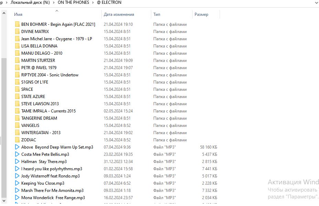
Task: Click the RIPTYDE 2004 folder icon
Action: coord(17,75)
